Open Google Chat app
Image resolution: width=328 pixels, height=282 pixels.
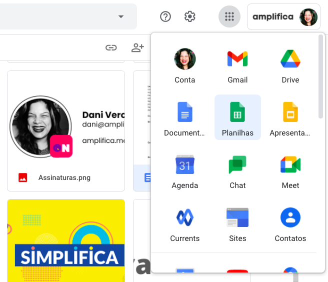click(x=237, y=171)
